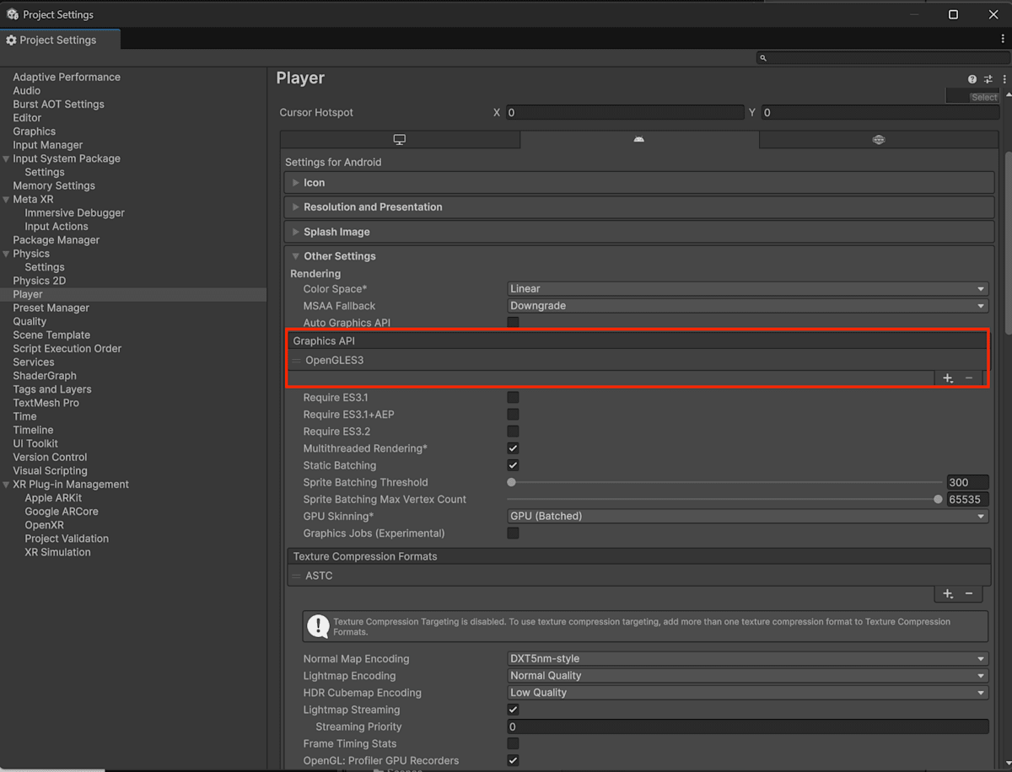This screenshot has height=772, width=1012.
Task: Enable Auto Graphics API checkbox
Action: (513, 323)
